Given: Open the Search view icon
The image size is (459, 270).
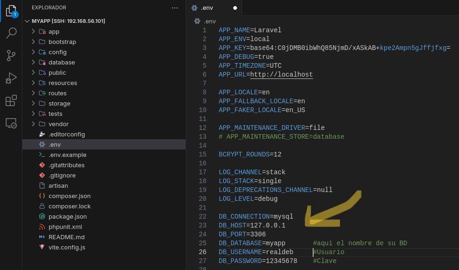Looking at the screenshot, I should 11,33.
